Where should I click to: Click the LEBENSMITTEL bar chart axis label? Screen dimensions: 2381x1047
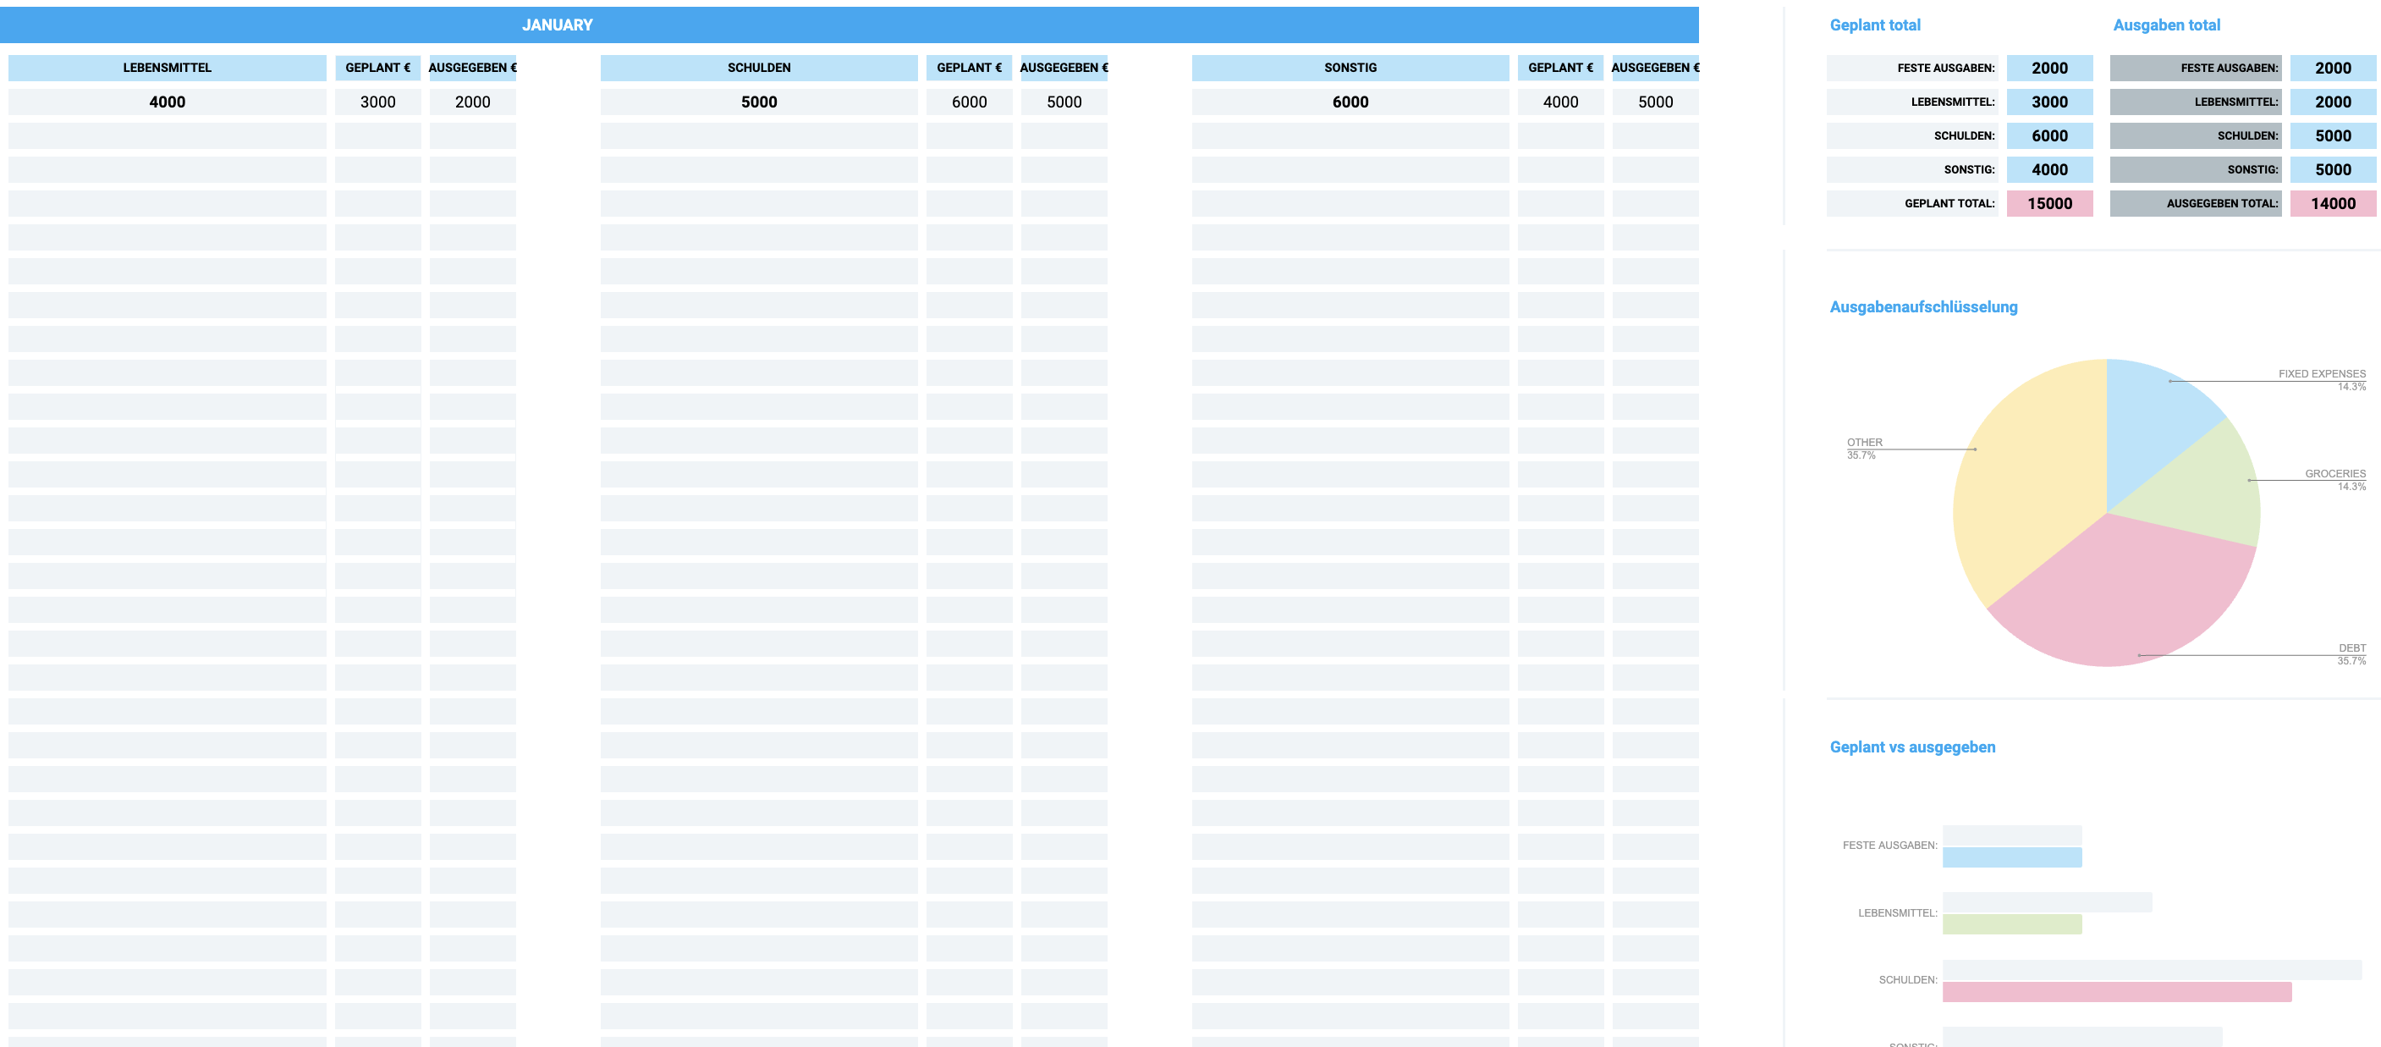tap(1898, 913)
